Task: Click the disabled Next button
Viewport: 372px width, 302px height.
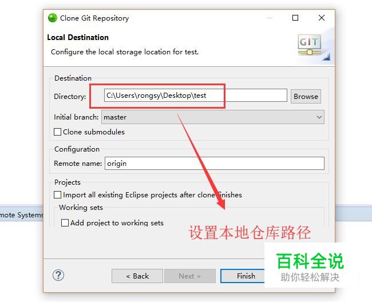Action: [190, 276]
